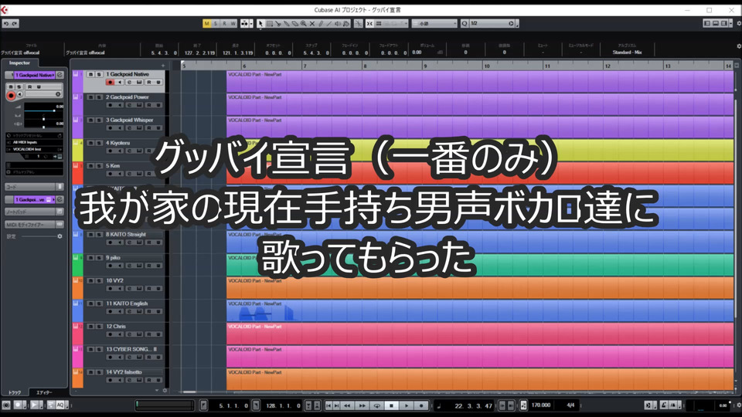Image resolution: width=742 pixels, height=417 pixels.
Task: Click the transport Stop button
Action: (391, 405)
